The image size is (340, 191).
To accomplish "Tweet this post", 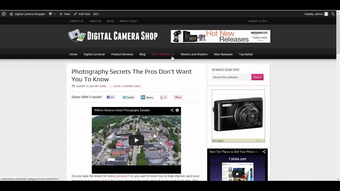I will coord(128,97).
